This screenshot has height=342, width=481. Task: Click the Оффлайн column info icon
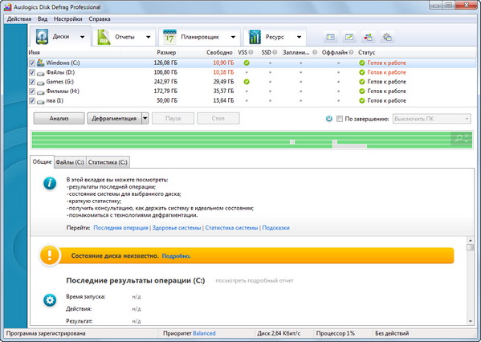pyautogui.click(x=351, y=52)
